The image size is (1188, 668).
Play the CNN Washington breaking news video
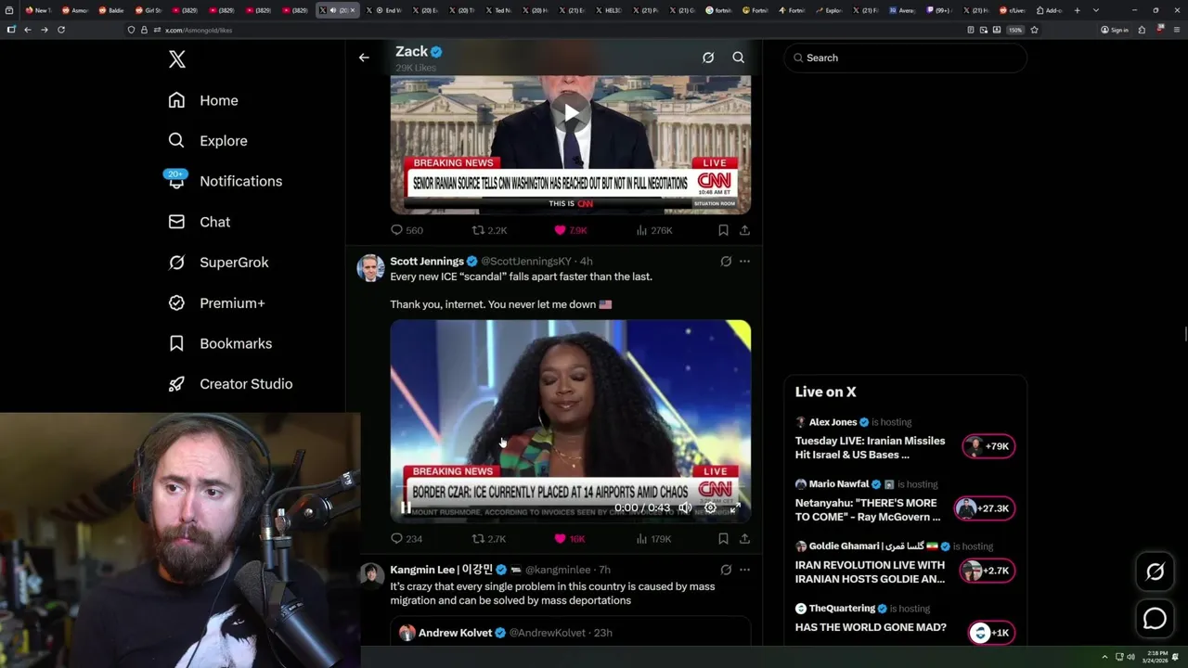(571, 114)
